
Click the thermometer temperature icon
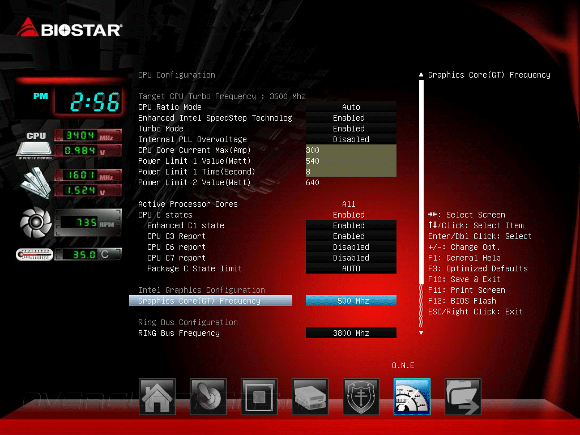[x=35, y=254]
